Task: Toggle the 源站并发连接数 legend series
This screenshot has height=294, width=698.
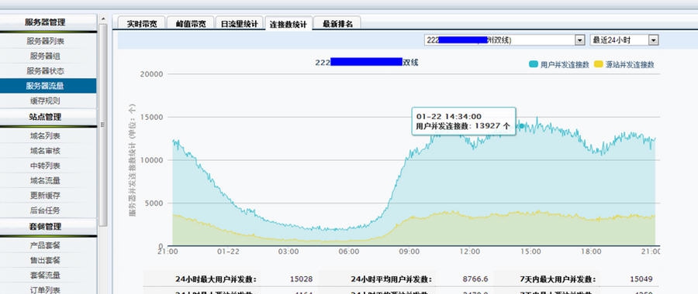Action: tap(624, 64)
